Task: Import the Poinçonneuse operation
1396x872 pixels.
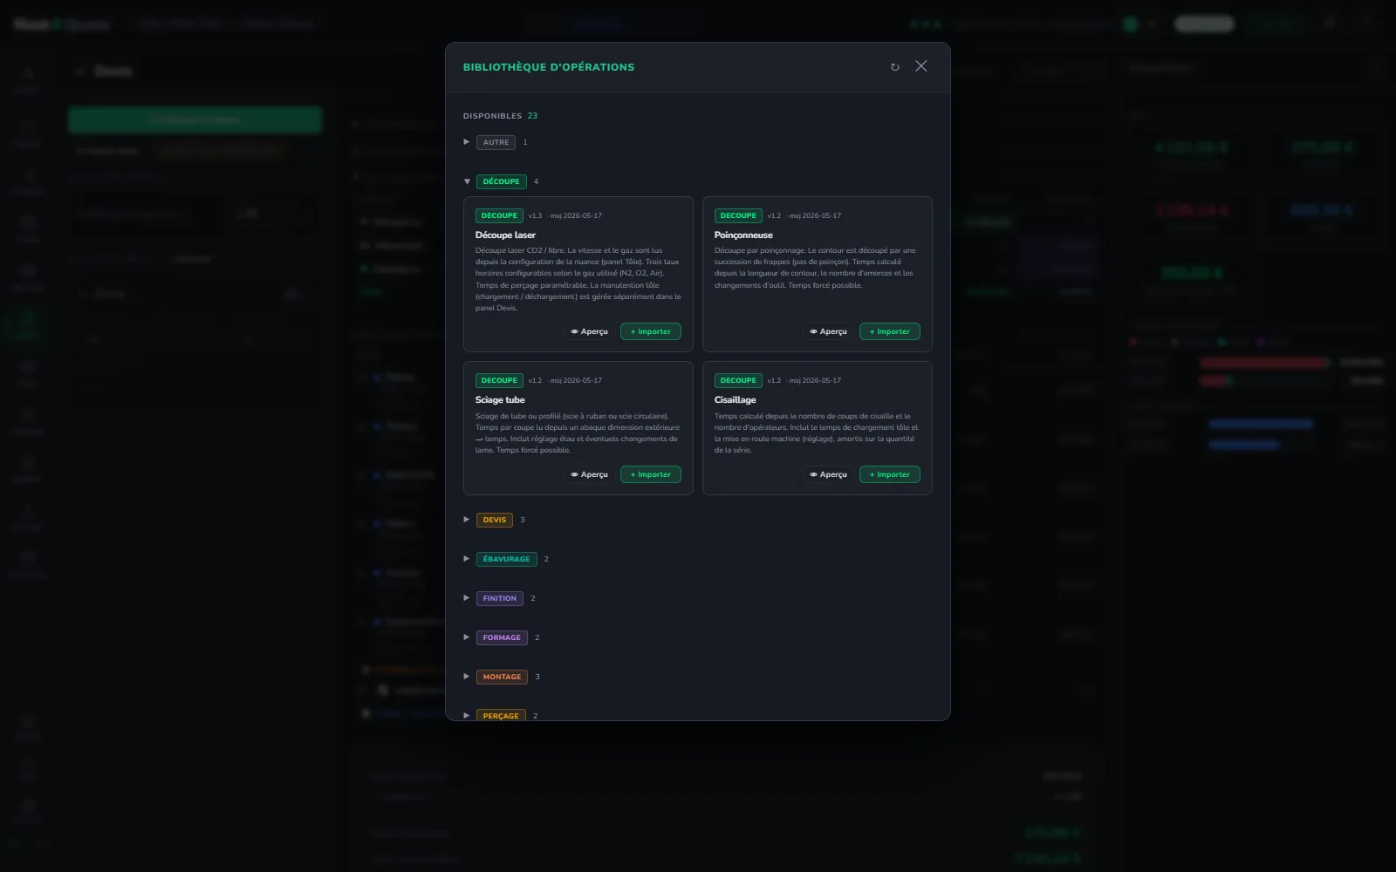Action: tap(890, 331)
